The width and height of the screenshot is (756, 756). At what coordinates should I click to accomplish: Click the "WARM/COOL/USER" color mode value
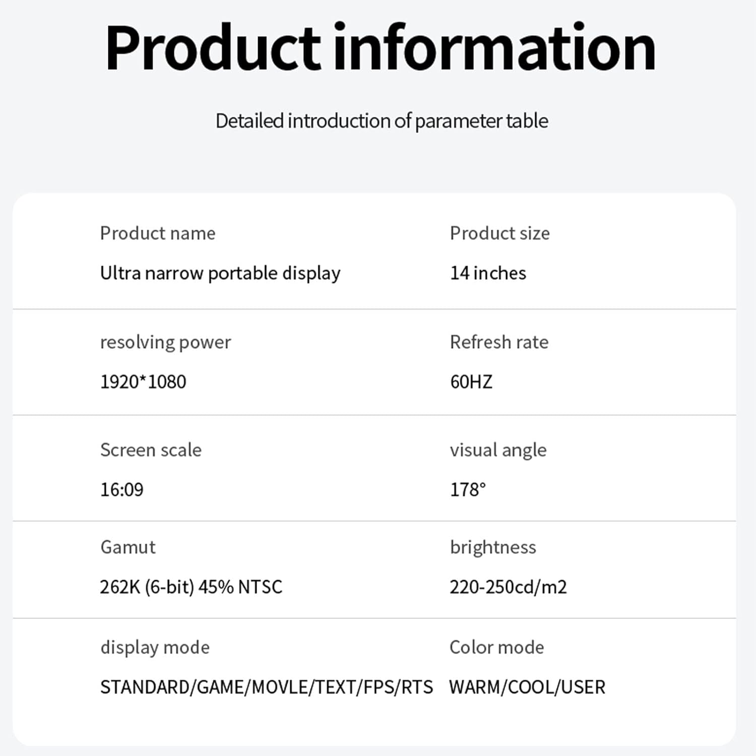coord(527,687)
